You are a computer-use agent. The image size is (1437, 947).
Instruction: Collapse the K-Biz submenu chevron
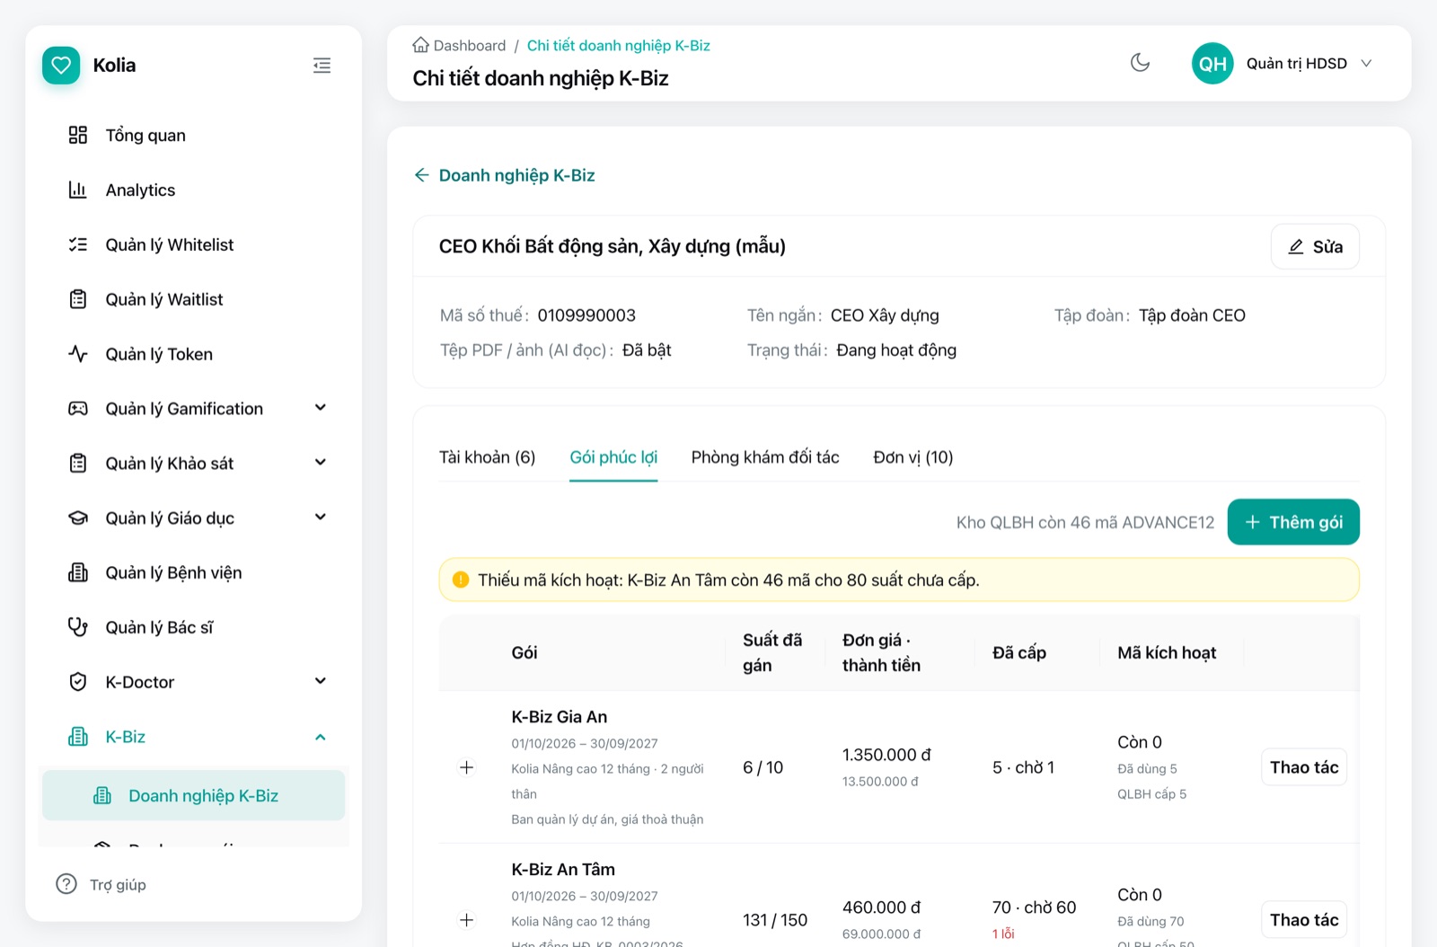(321, 737)
